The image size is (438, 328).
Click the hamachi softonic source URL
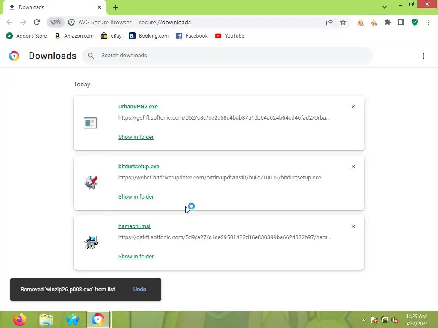(x=225, y=237)
